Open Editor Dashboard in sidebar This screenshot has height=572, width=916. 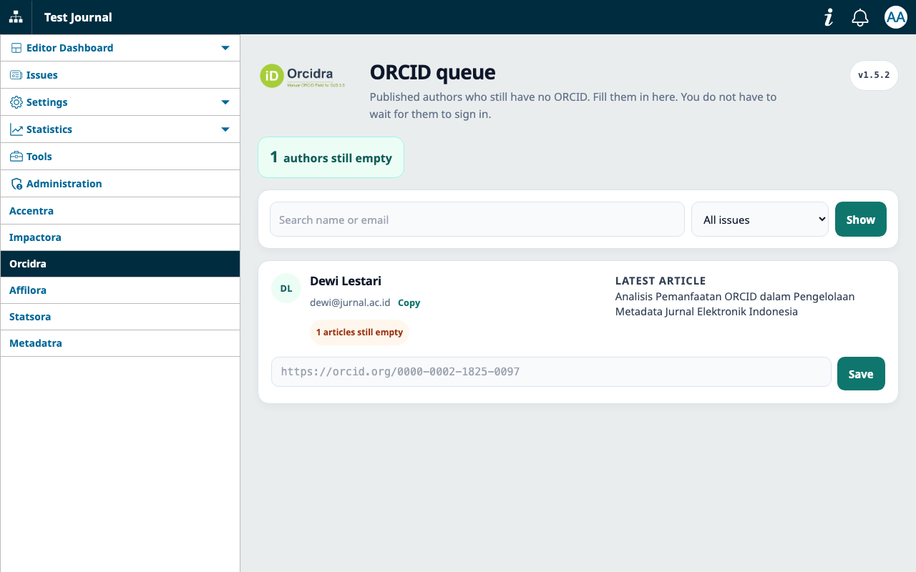pos(120,48)
